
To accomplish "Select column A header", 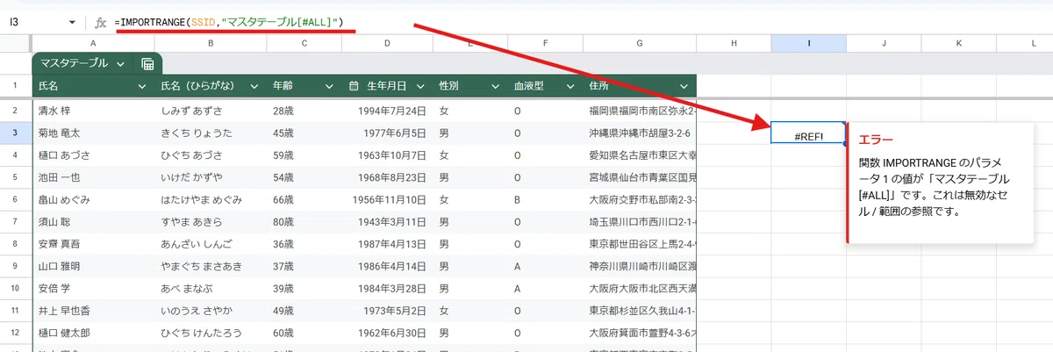I will point(92,43).
